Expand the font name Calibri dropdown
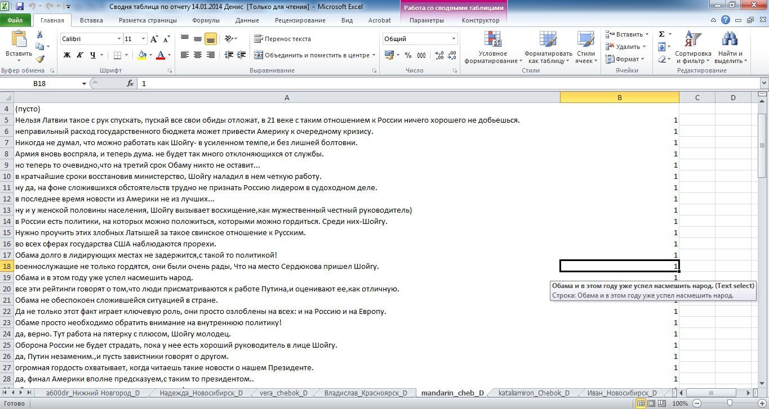Viewport: 769px width, 409px height. point(119,39)
